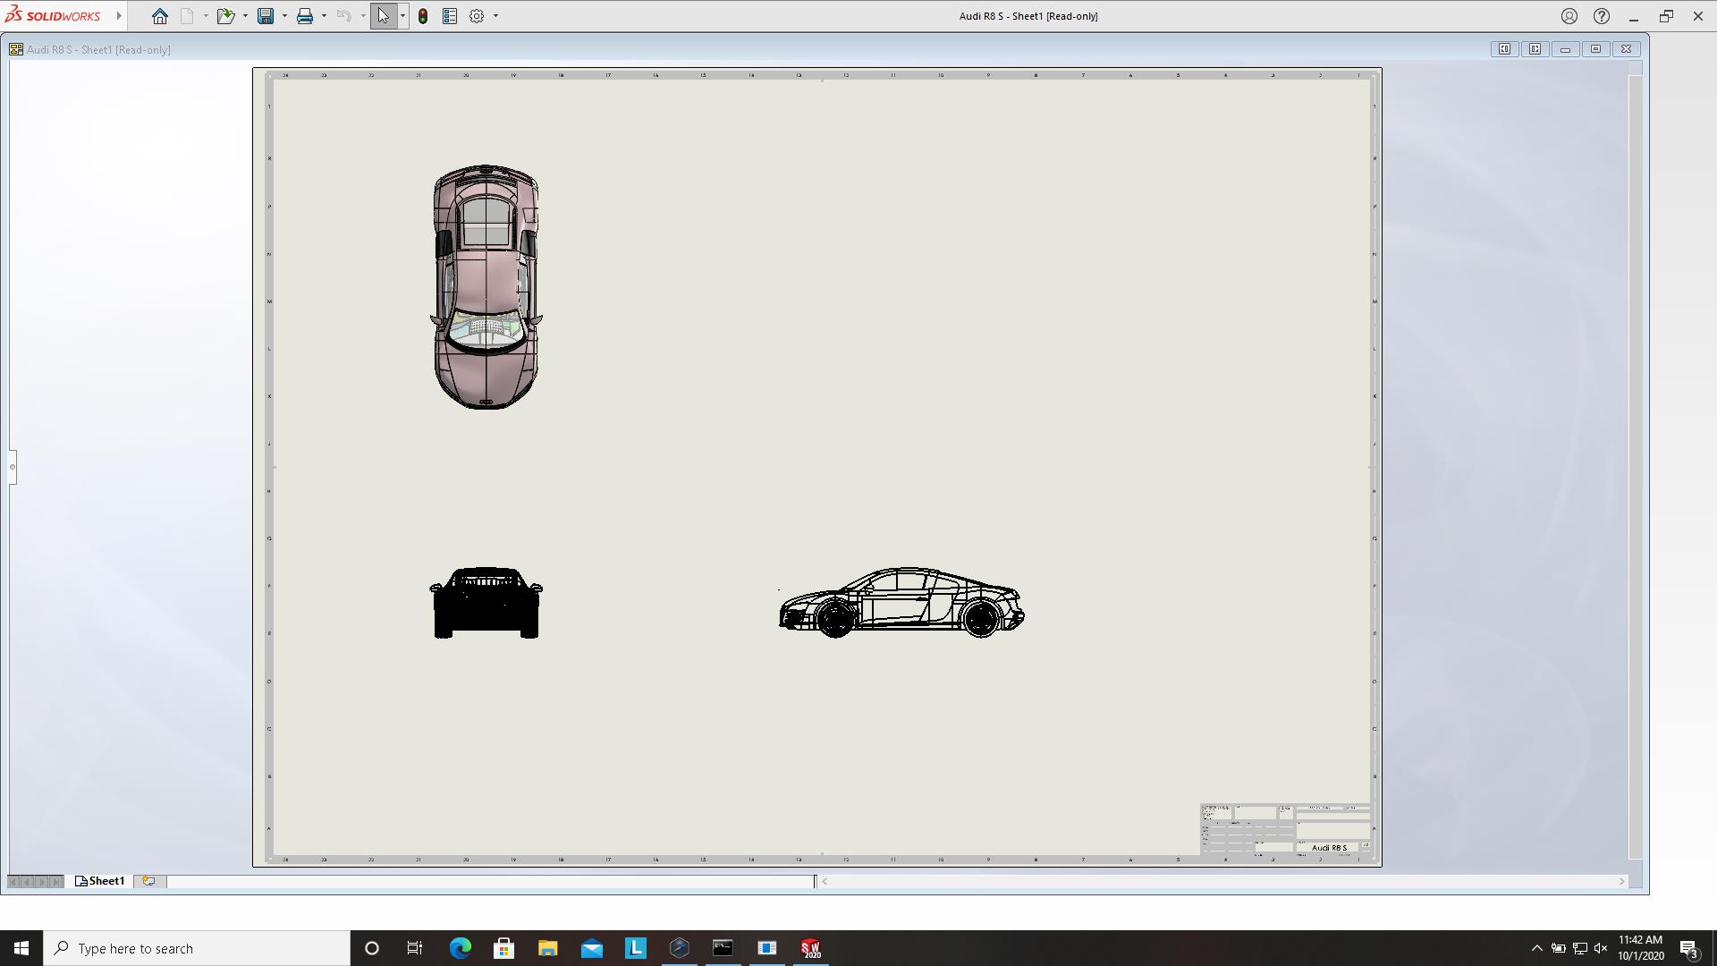Select the Sheet1 tab
The height and width of the screenshot is (966, 1717).
100,881
